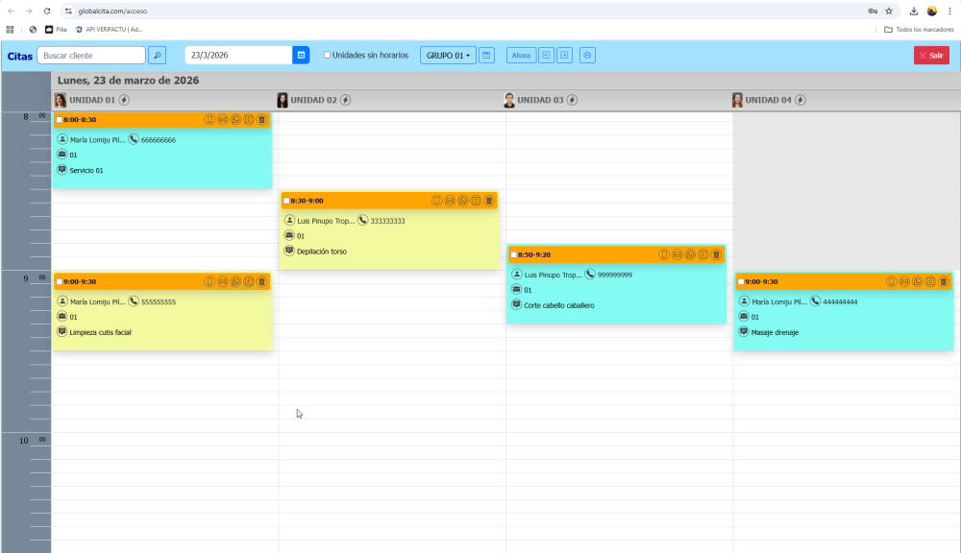Check the 8:00-8:30 appointment checkbox
Screen dimensions: 961x553
60,120
